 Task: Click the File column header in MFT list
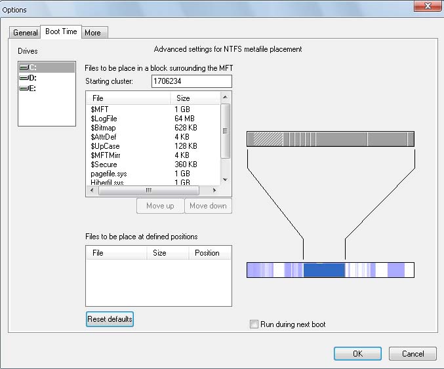pos(129,98)
